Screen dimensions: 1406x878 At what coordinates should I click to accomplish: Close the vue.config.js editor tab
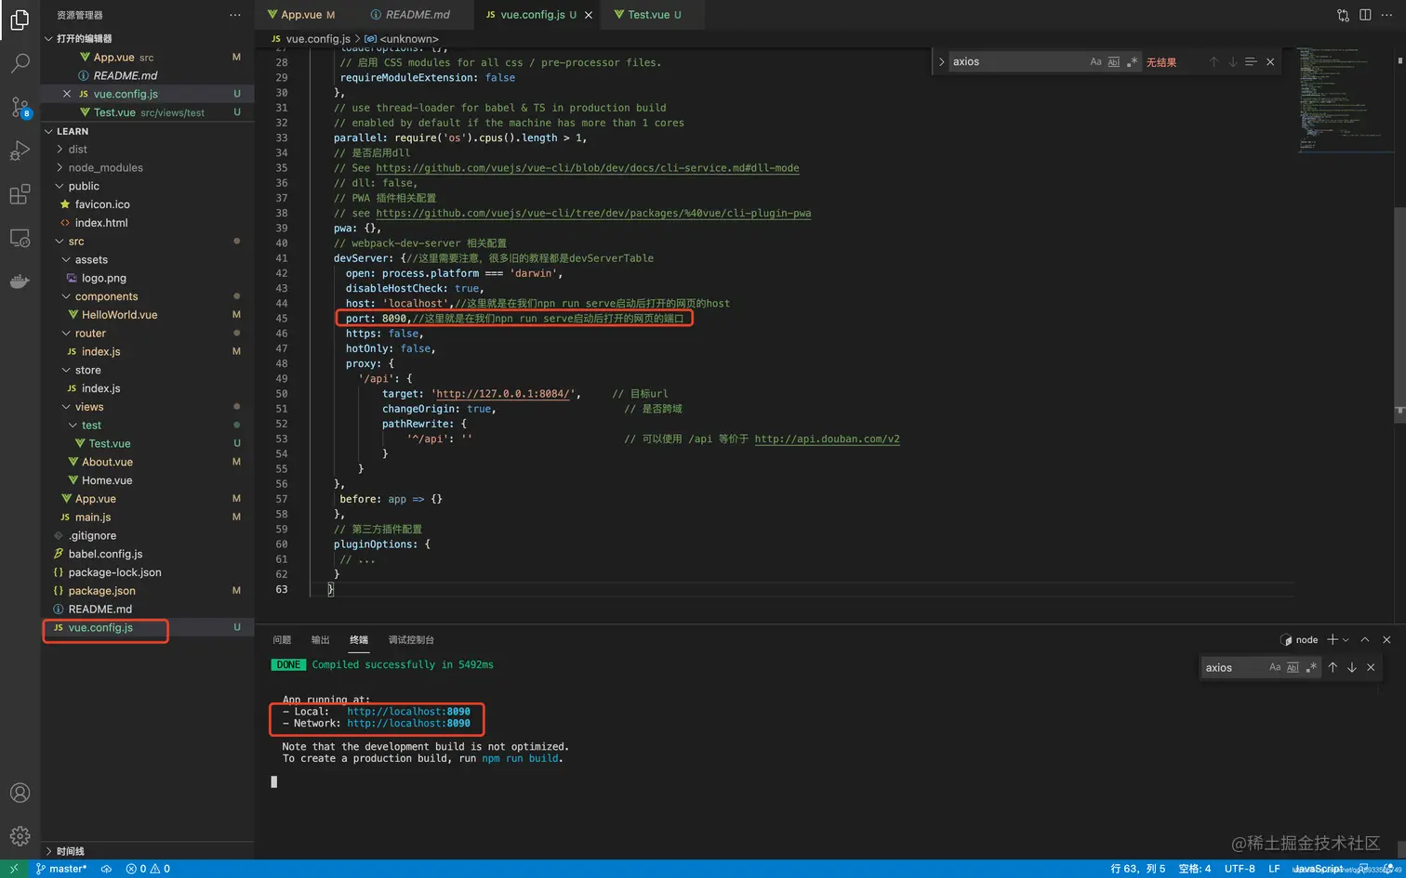coord(588,15)
